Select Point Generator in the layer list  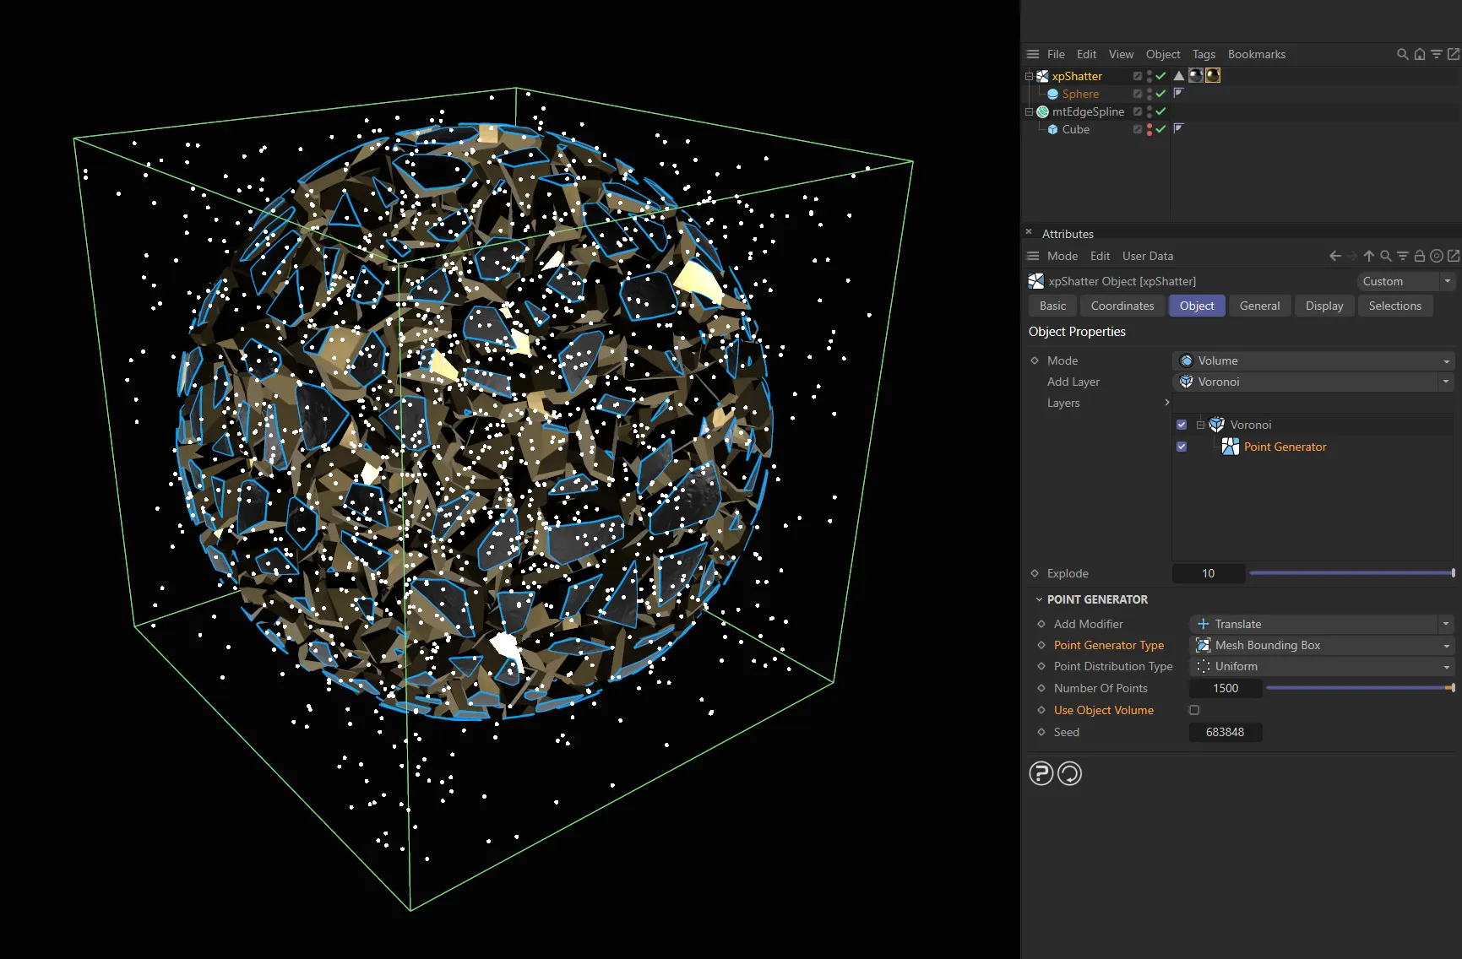point(1284,447)
